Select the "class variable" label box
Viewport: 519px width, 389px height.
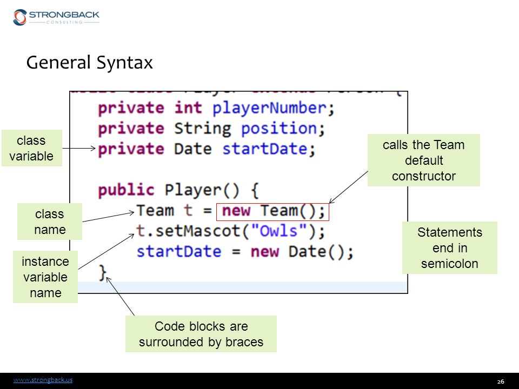click(x=32, y=148)
